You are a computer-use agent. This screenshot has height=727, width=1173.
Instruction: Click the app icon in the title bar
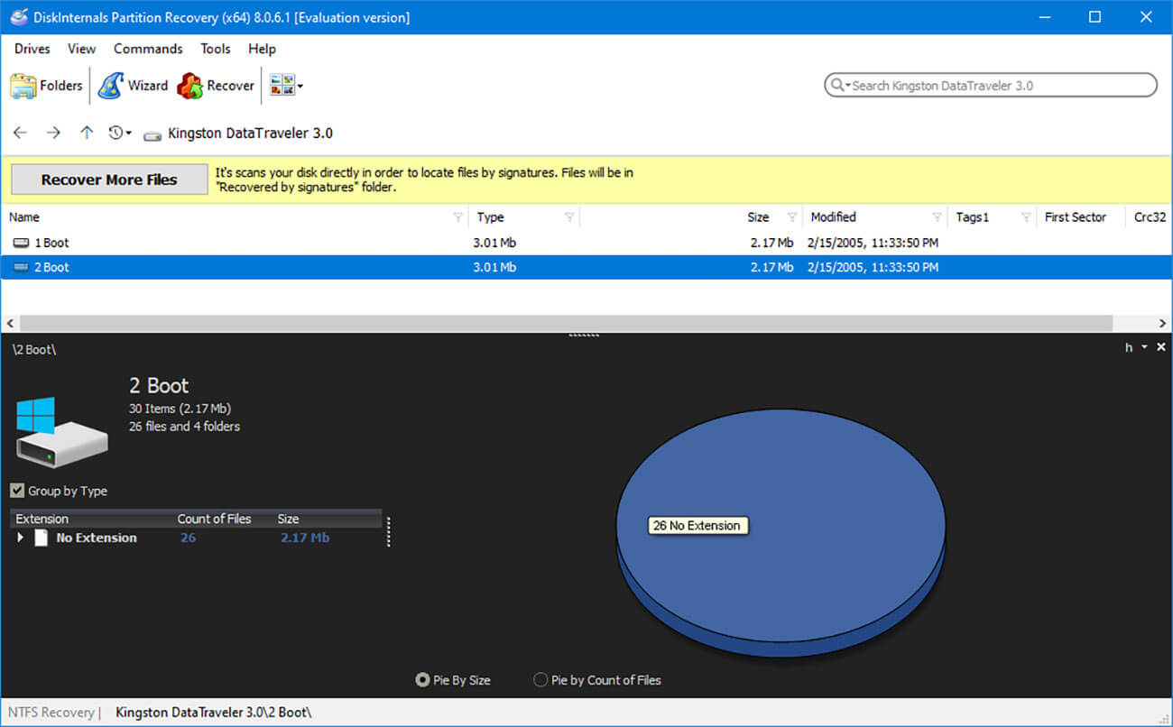[18, 17]
